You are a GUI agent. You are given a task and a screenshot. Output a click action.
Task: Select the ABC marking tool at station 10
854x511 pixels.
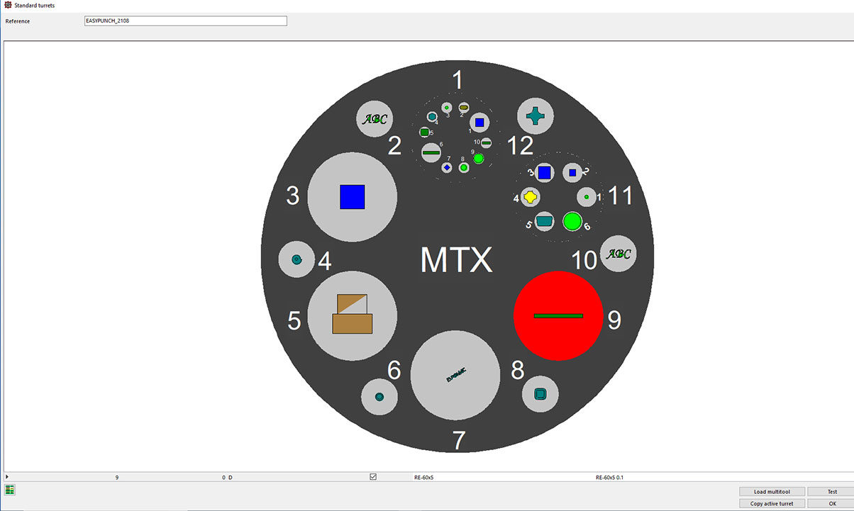pos(618,254)
